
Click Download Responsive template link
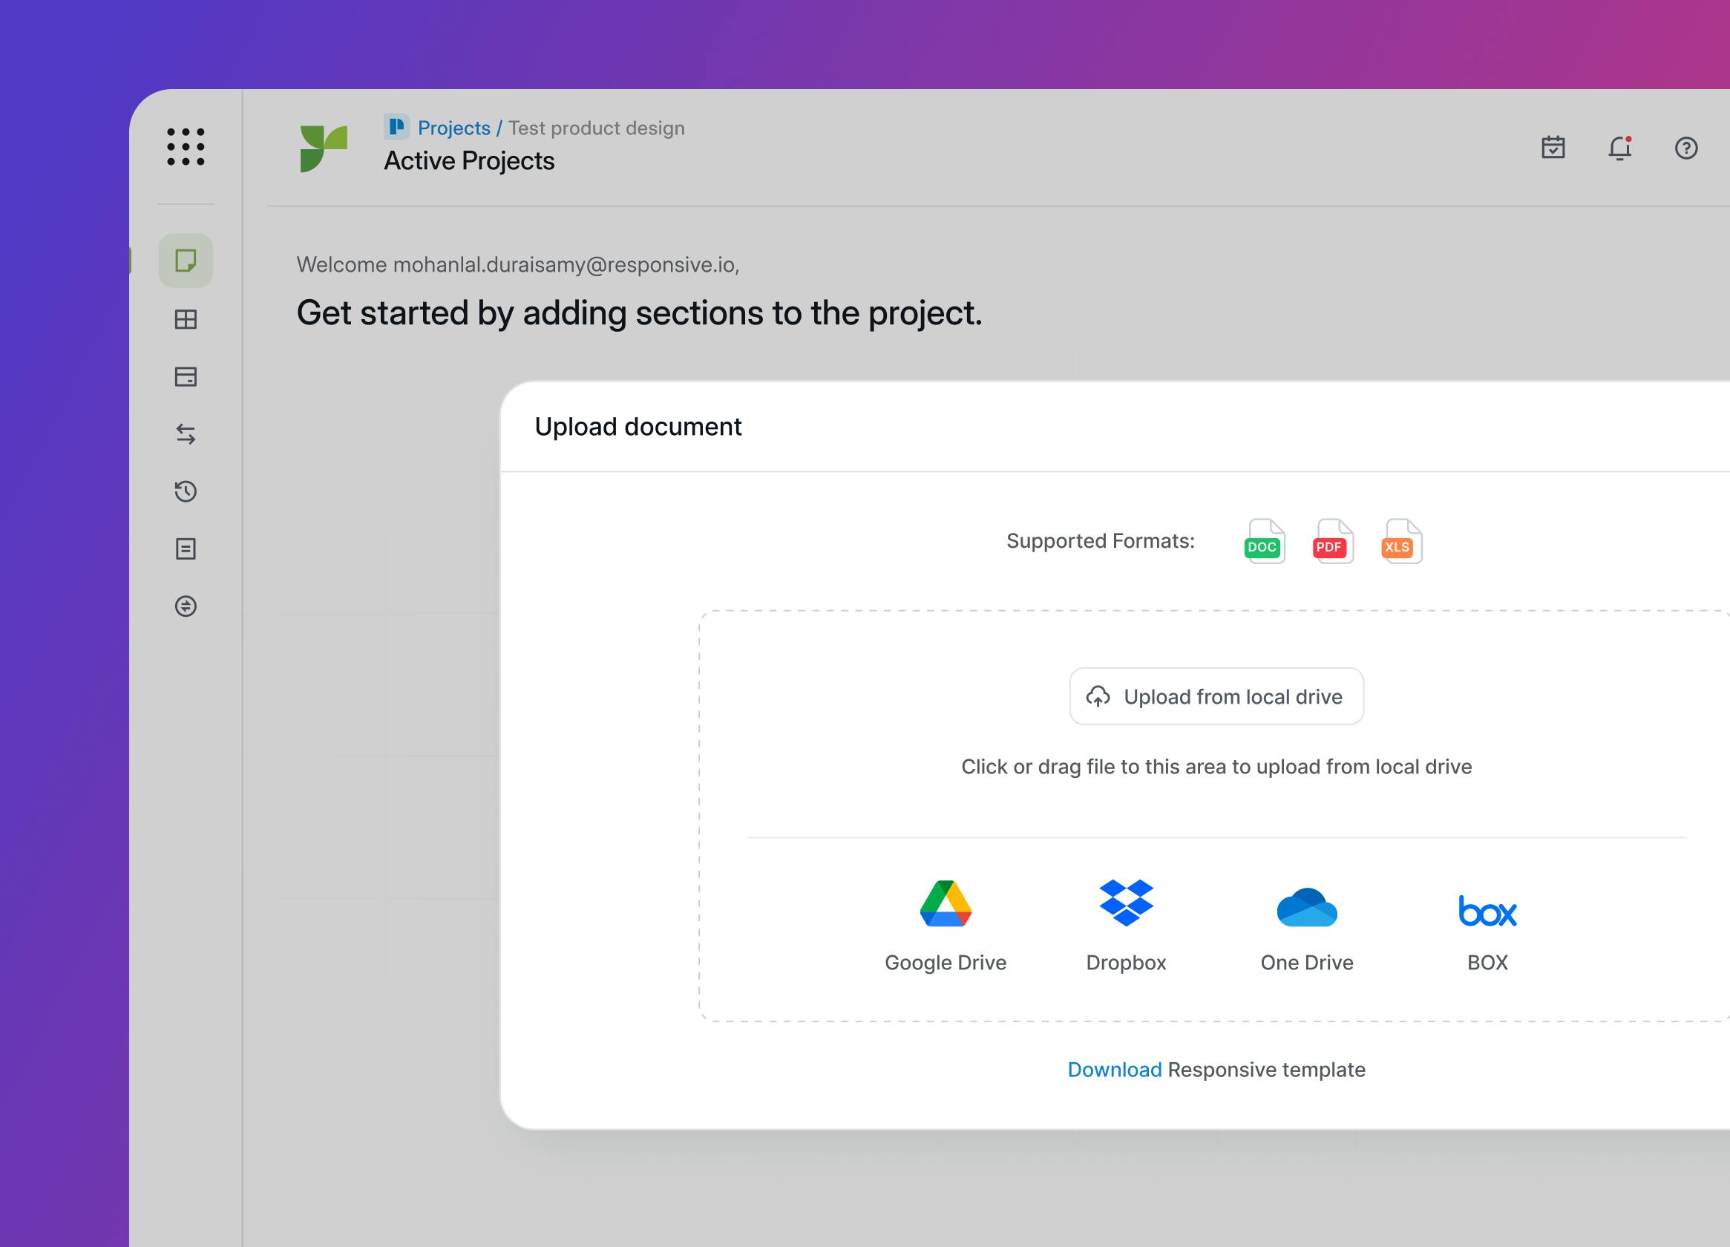pos(1115,1070)
